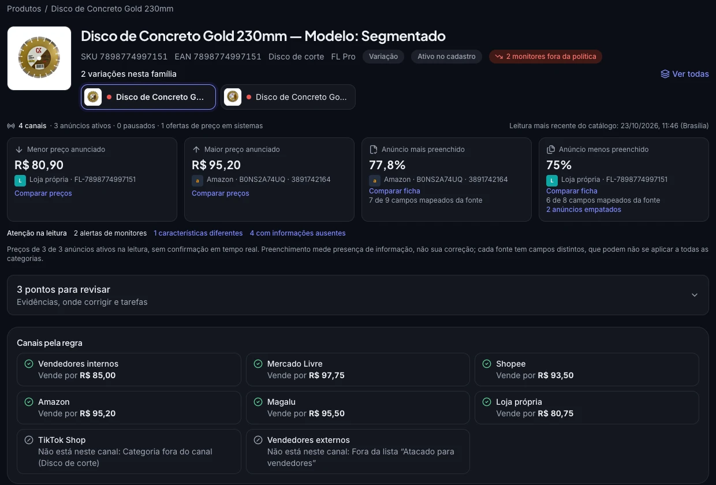Viewport: 716px width, 485px height.
Task: Open the Produtos breadcrumb link
Action: (x=24, y=9)
